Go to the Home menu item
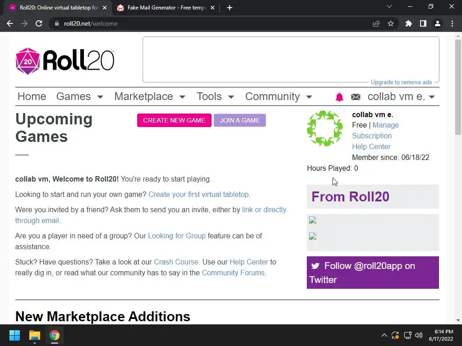Image resolution: width=462 pixels, height=346 pixels. (x=32, y=96)
